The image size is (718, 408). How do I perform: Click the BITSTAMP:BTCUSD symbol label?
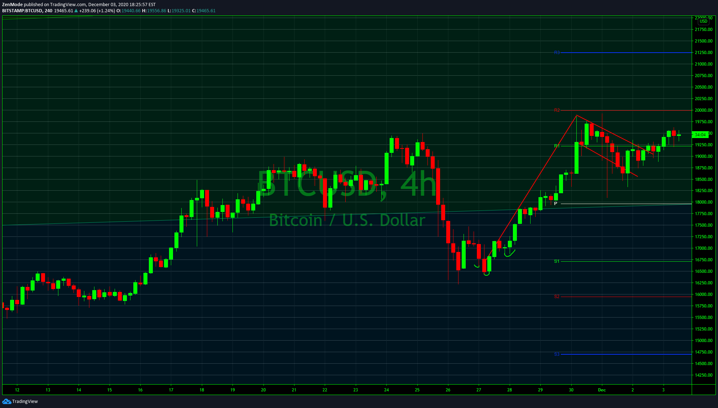coord(22,11)
